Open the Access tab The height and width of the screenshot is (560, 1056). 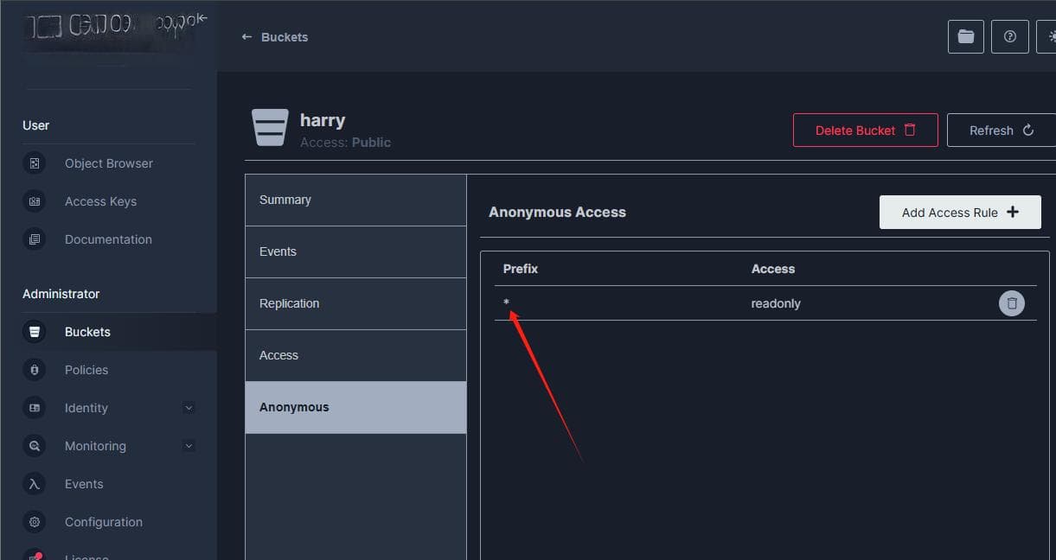point(355,355)
